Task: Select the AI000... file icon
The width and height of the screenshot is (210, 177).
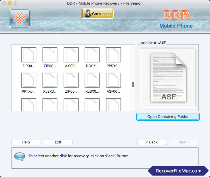Action: 71,55
